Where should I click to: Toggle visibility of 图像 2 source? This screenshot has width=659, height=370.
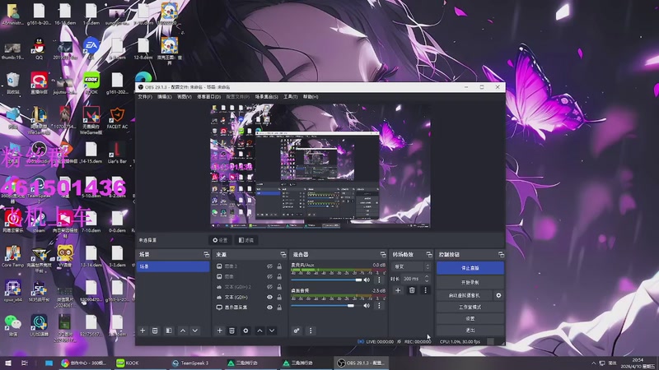(269, 266)
